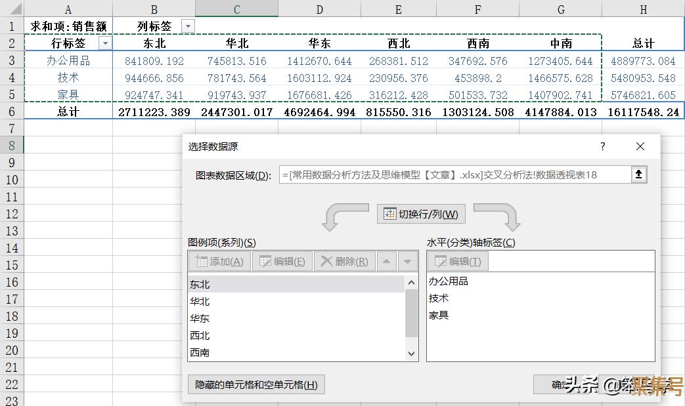Click 隐藏的单元格和空单元格 button
Viewport: 685px width, 406px height.
pyautogui.click(x=256, y=384)
